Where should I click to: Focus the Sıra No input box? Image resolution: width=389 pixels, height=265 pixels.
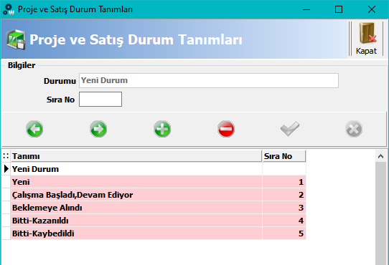point(100,100)
